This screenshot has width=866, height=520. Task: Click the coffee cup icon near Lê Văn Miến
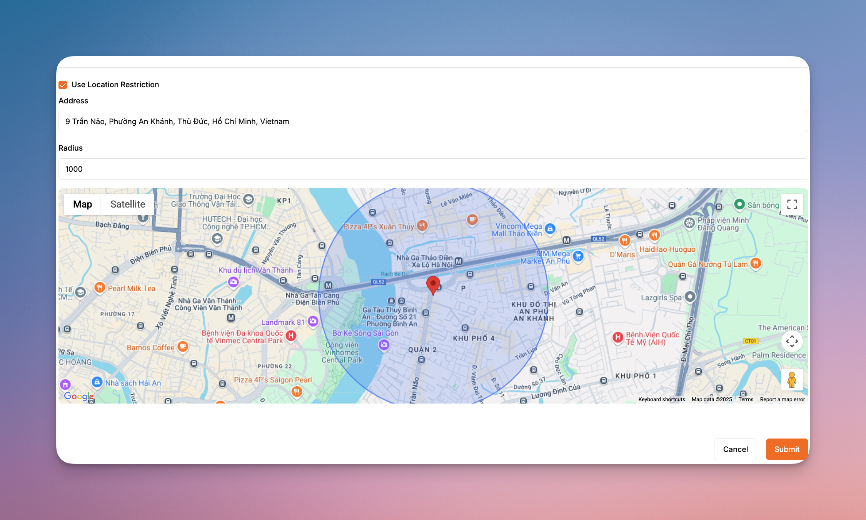point(472,219)
